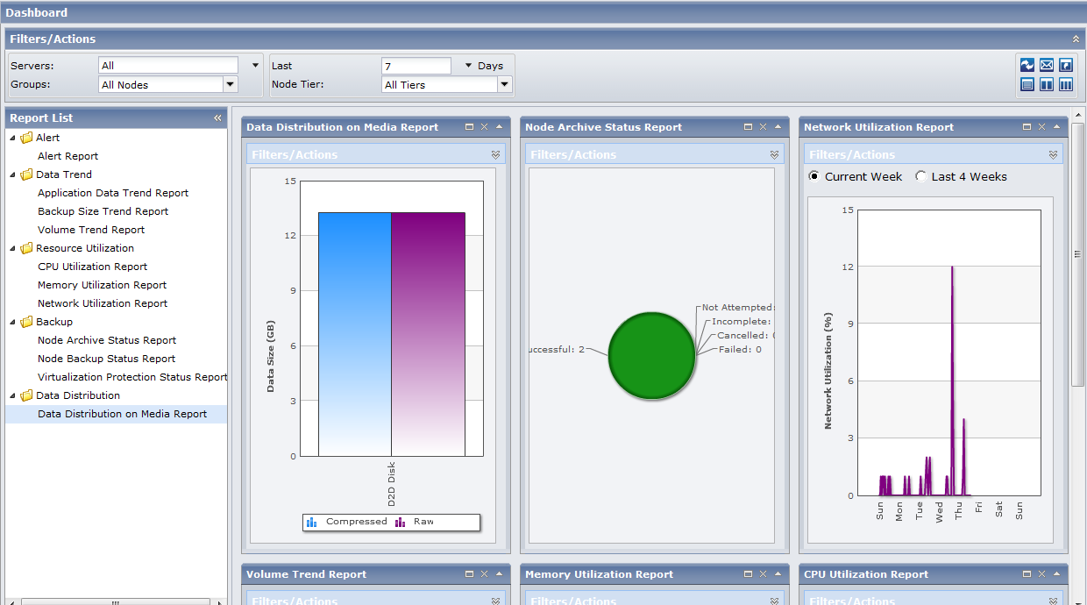Open the Servers dropdown
This screenshot has width=1087, height=605.
coord(253,64)
